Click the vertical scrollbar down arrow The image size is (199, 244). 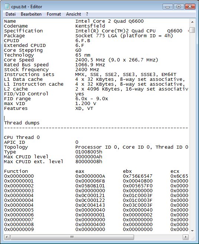coord(192,231)
